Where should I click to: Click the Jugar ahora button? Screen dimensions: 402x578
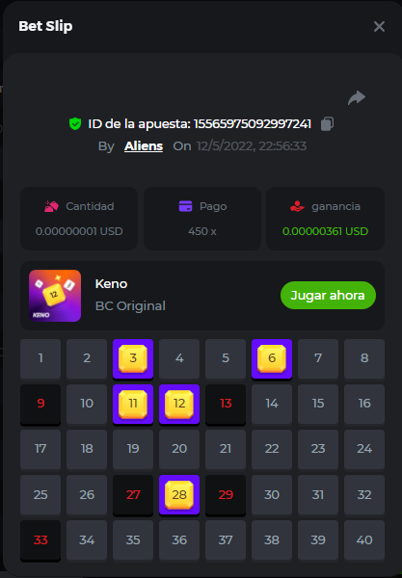click(328, 296)
